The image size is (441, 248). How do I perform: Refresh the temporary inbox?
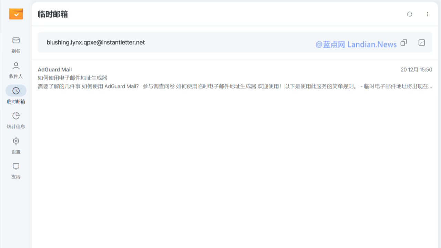coord(410,14)
